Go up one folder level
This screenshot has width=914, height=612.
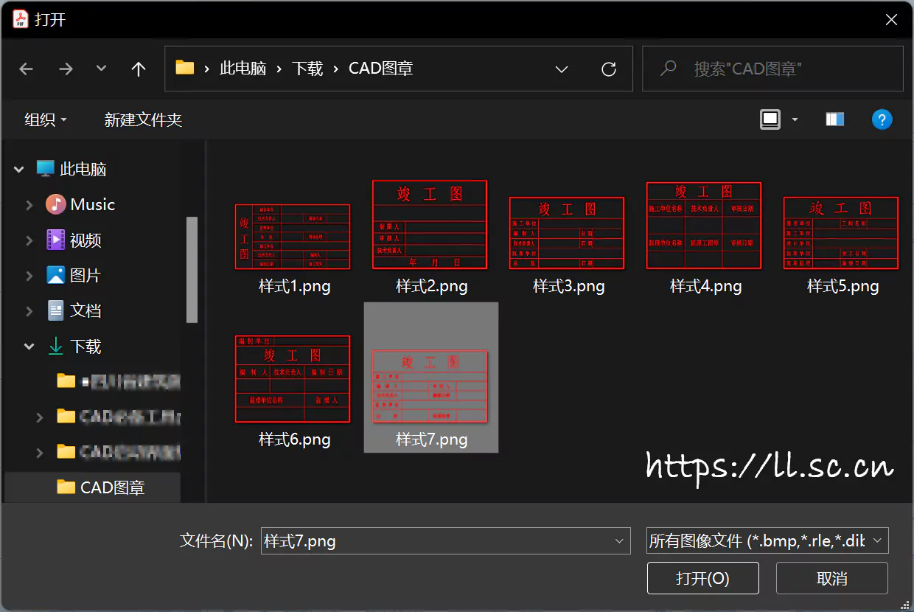pos(138,69)
